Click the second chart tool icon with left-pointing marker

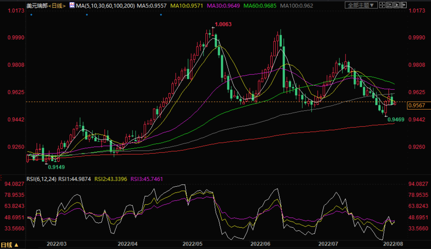389,5
